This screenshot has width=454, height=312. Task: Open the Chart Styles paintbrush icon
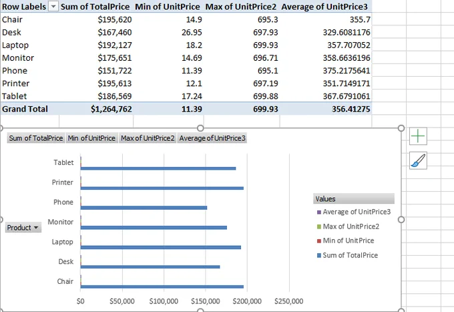pos(418,160)
